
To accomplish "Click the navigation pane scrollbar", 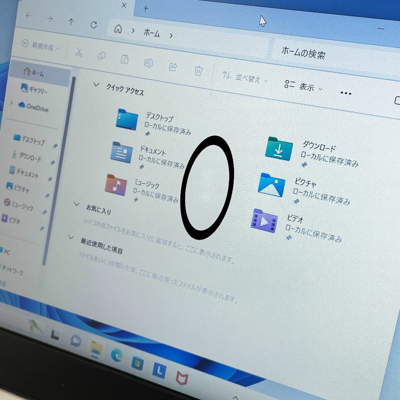I will coord(59,171).
